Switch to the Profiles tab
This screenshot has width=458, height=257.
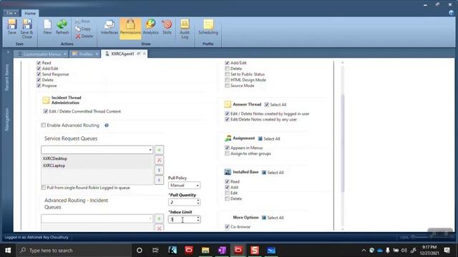point(84,54)
